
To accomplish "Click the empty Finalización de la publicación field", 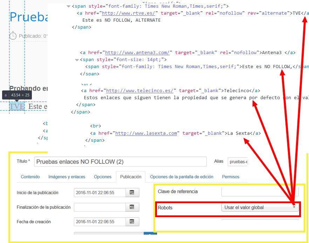I will click(x=100, y=207).
